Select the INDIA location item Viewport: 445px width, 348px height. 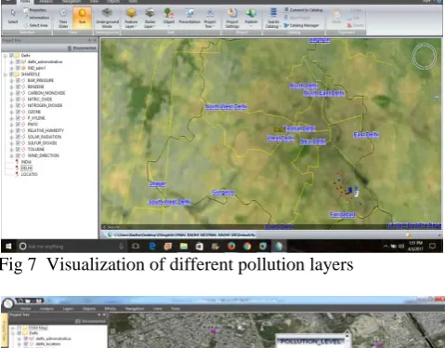[x=26, y=162]
